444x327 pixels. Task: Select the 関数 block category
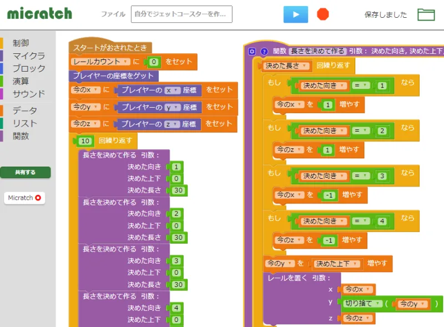[21, 136]
